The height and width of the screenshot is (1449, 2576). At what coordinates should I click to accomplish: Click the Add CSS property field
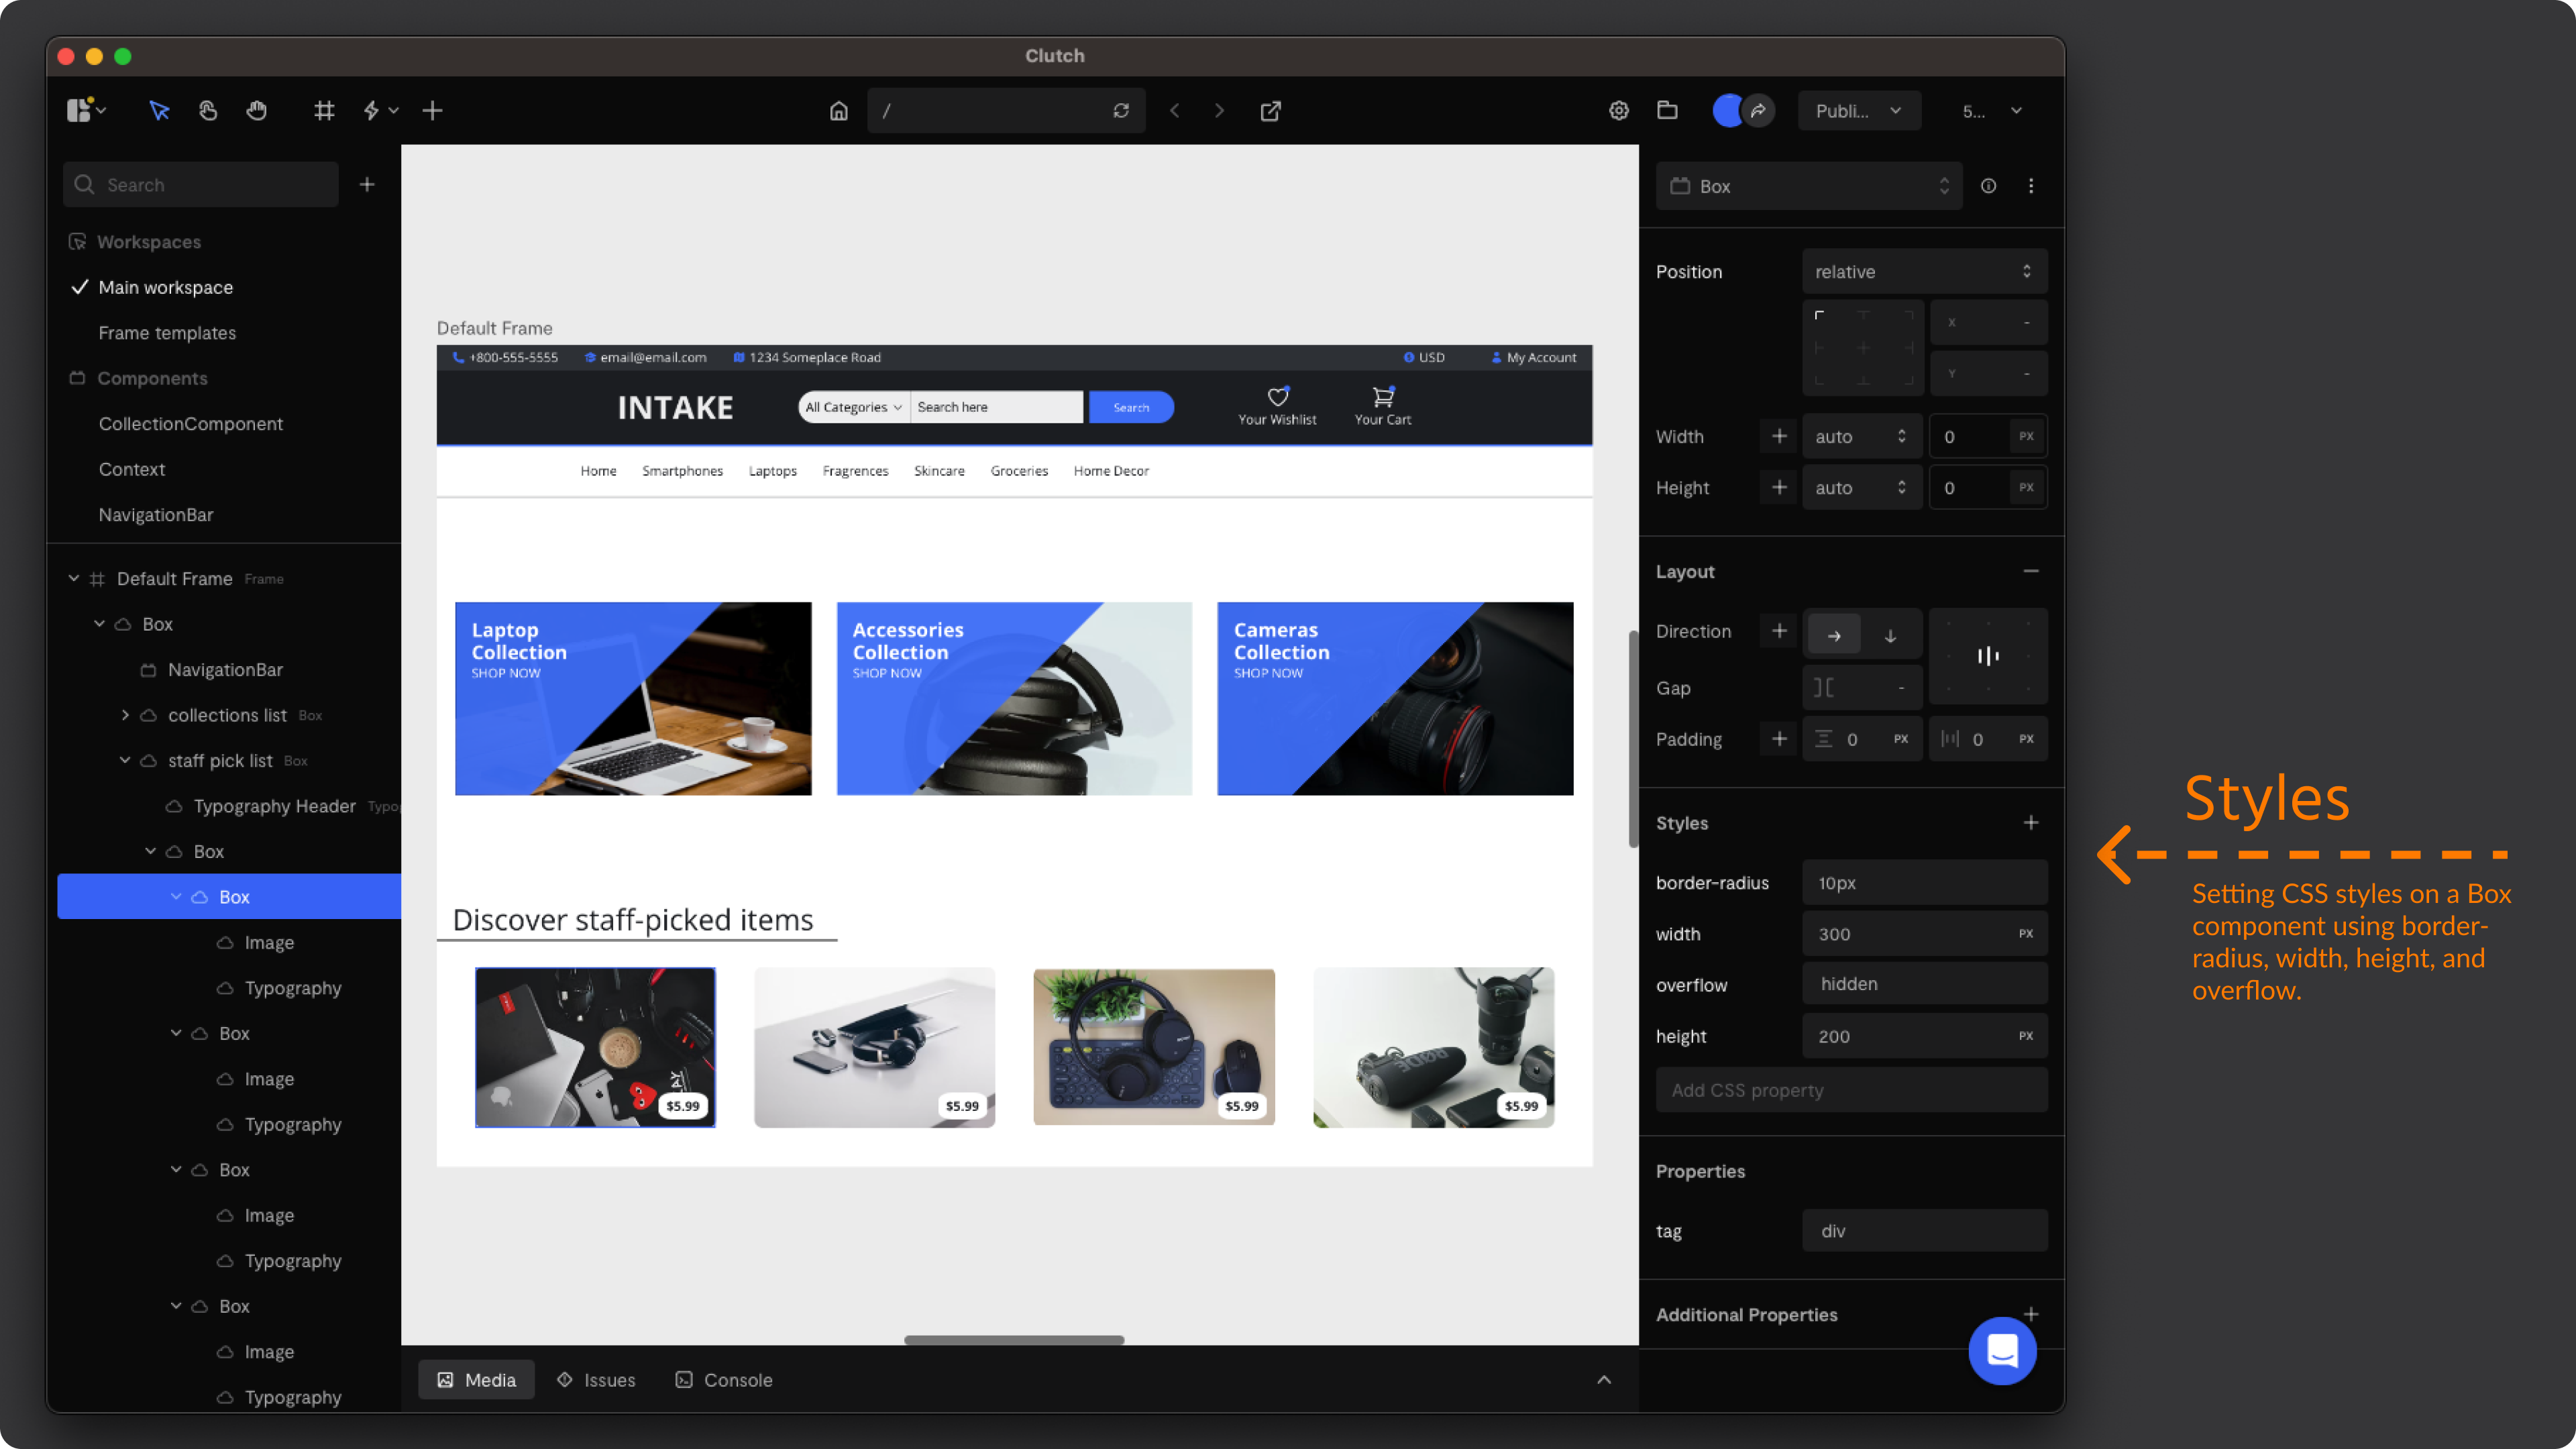(1851, 1090)
